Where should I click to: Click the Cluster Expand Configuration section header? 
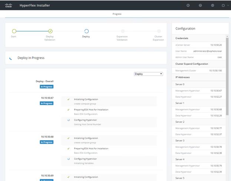point(192,64)
